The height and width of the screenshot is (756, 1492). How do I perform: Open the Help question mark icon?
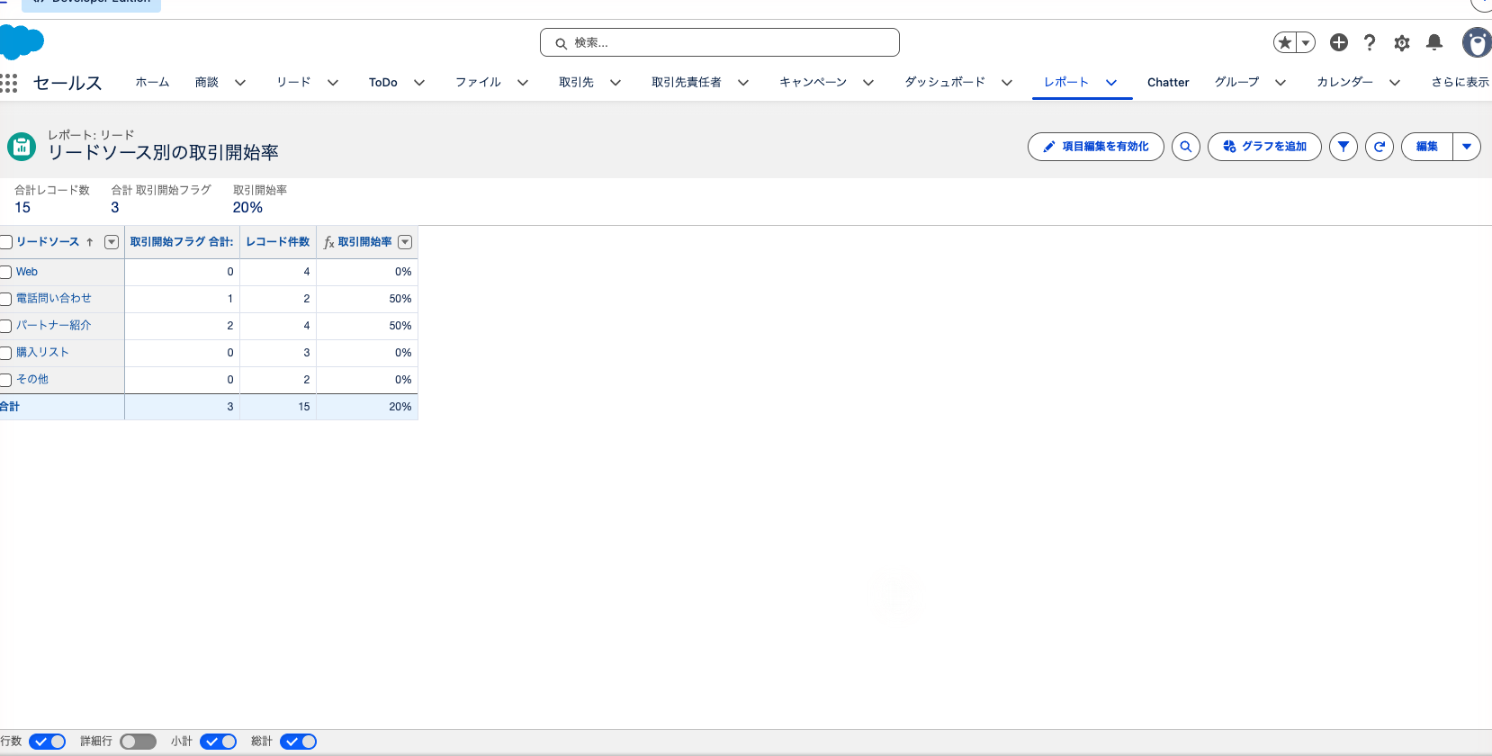click(1370, 42)
